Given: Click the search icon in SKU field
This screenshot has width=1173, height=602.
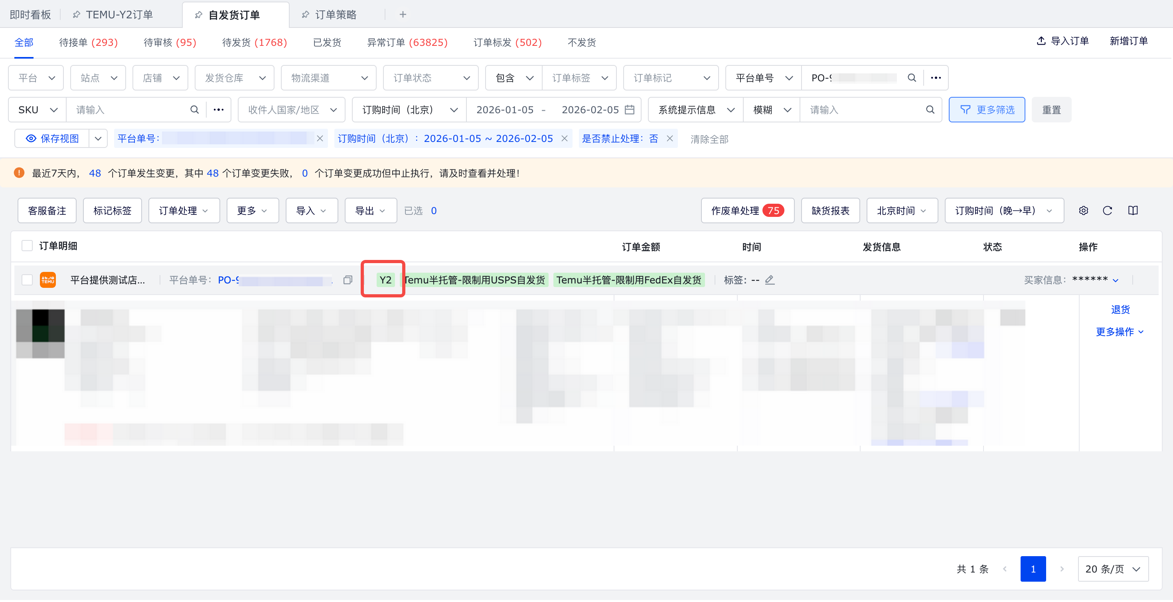Looking at the screenshot, I should click(x=194, y=110).
